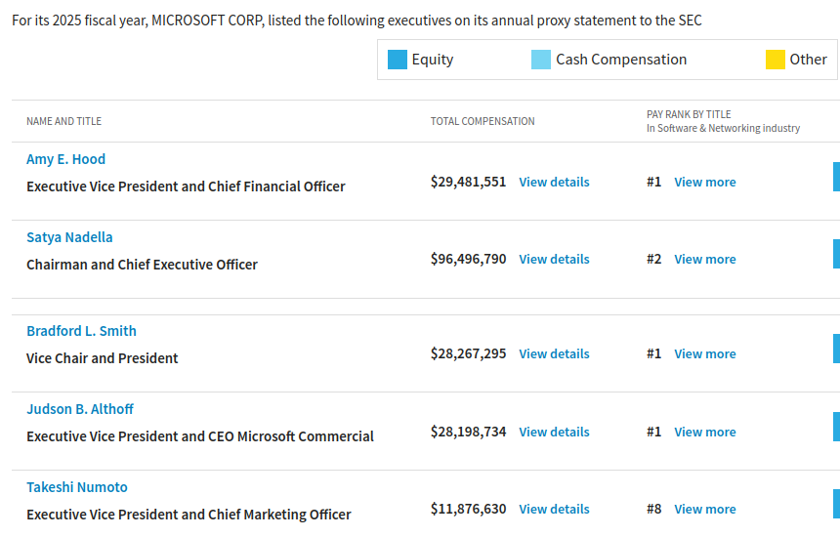Click the blue Equity legend swatch

tap(398, 60)
